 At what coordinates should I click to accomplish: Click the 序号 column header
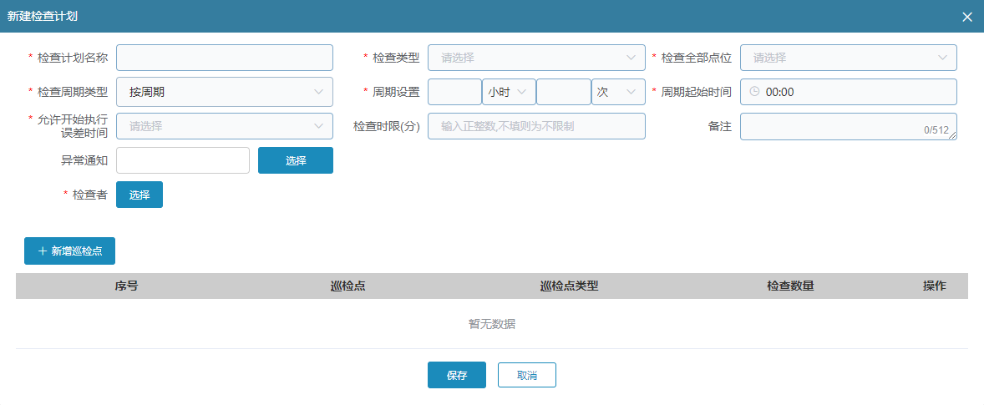click(126, 286)
